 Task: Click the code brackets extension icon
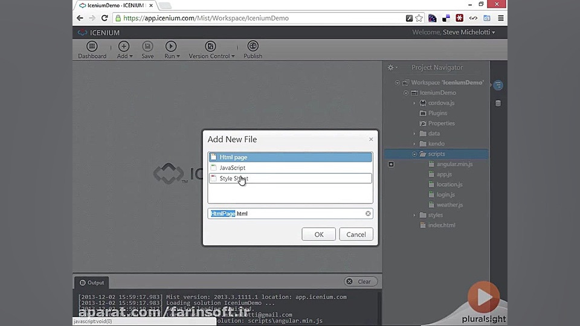(473, 18)
